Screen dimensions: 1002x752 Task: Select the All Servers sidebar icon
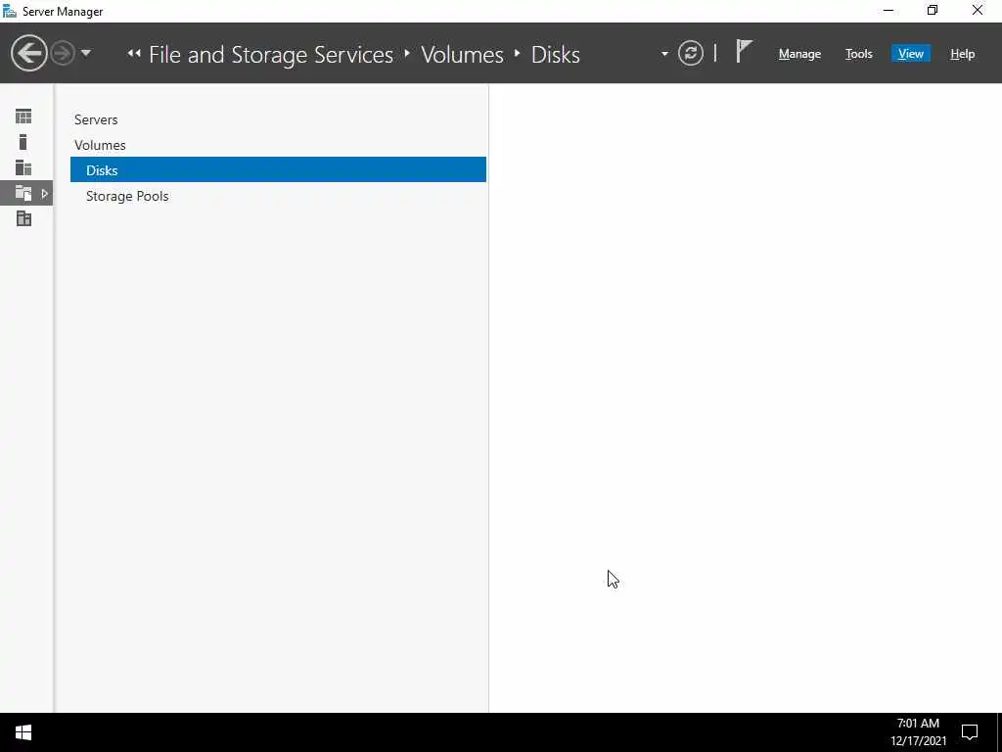pyautogui.click(x=23, y=167)
